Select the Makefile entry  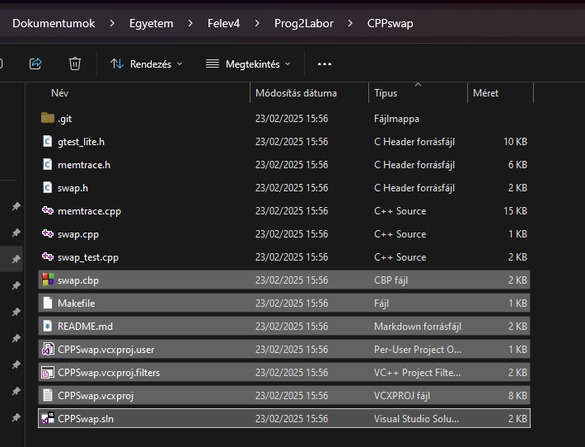point(76,303)
